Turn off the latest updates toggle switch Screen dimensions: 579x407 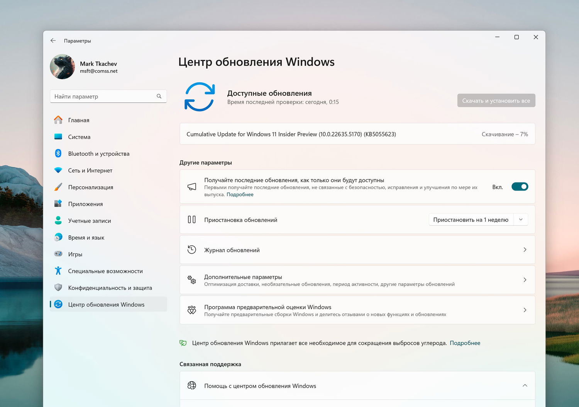coord(520,187)
